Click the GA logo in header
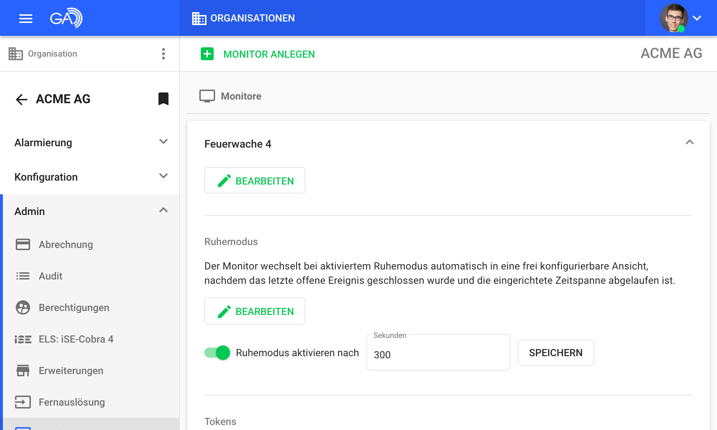 coord(66,18)
